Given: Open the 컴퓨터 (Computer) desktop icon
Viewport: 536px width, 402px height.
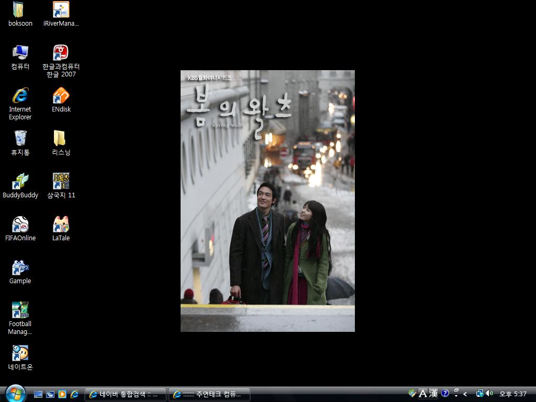Looking at the screenshot, I should (20, 57).
